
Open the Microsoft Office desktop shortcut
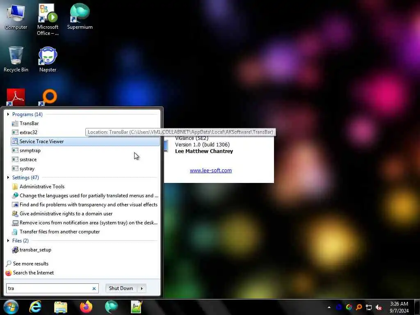pos(48,19)
